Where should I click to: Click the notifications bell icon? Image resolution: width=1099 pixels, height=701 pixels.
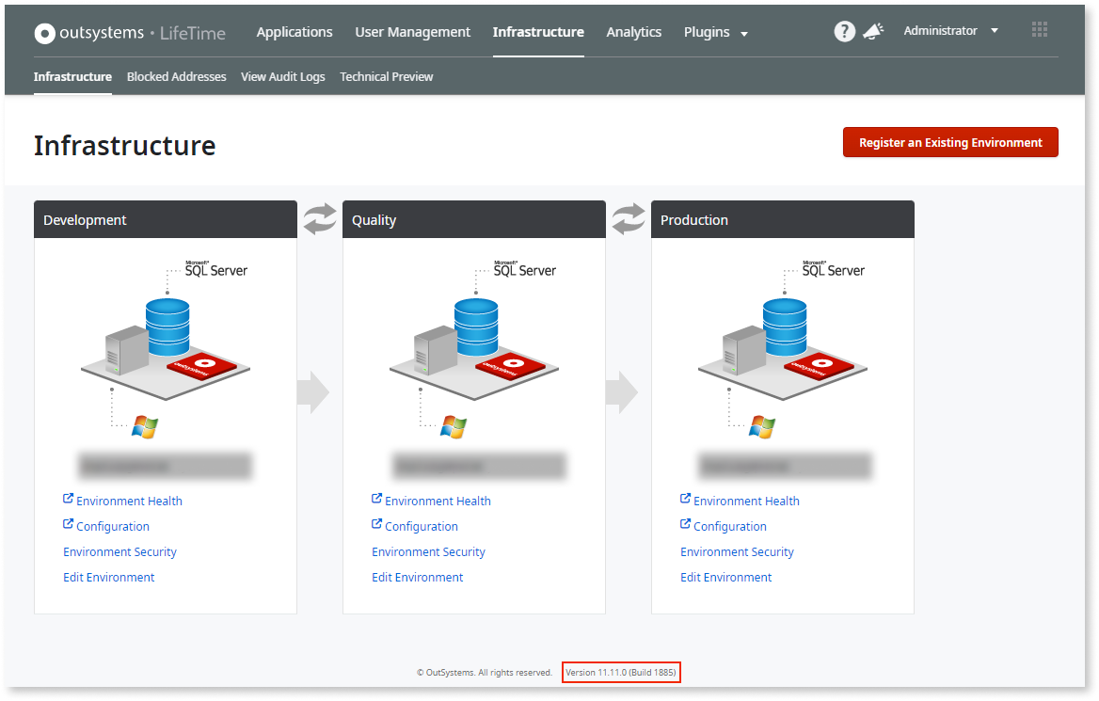point(874,30)
